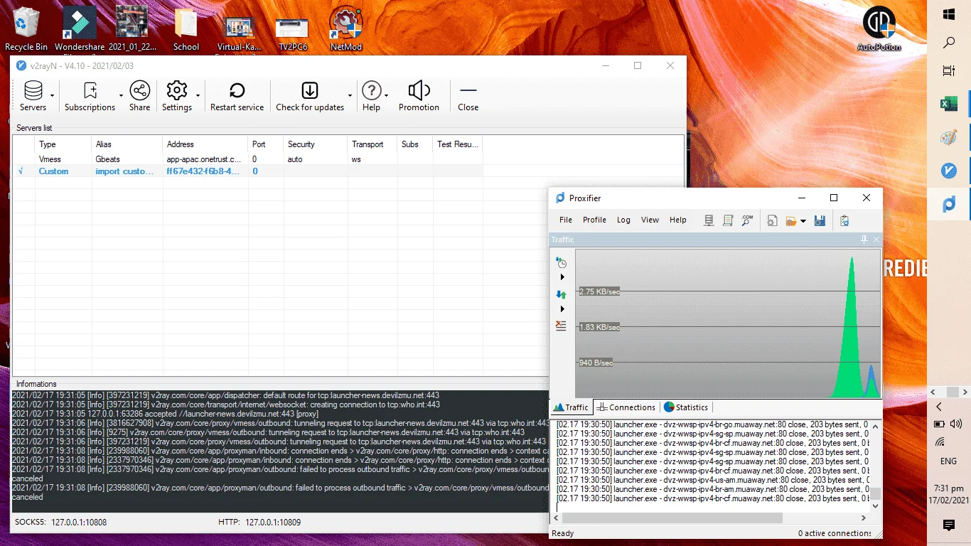Expand the Check for updates dropdown arrow
The width and height of the screenshot is (971, 546).
350,95
